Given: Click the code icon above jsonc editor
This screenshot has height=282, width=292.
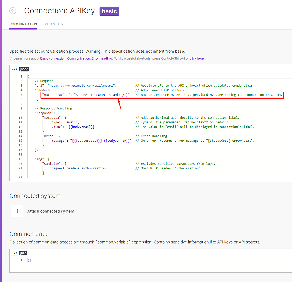Looking at the screenshot, I should [14, 69].
